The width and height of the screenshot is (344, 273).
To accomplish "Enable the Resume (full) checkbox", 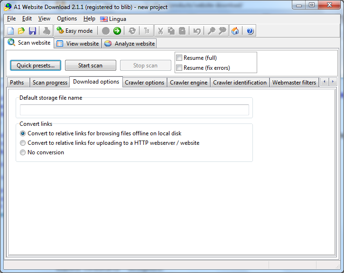I will coord(179,58).
